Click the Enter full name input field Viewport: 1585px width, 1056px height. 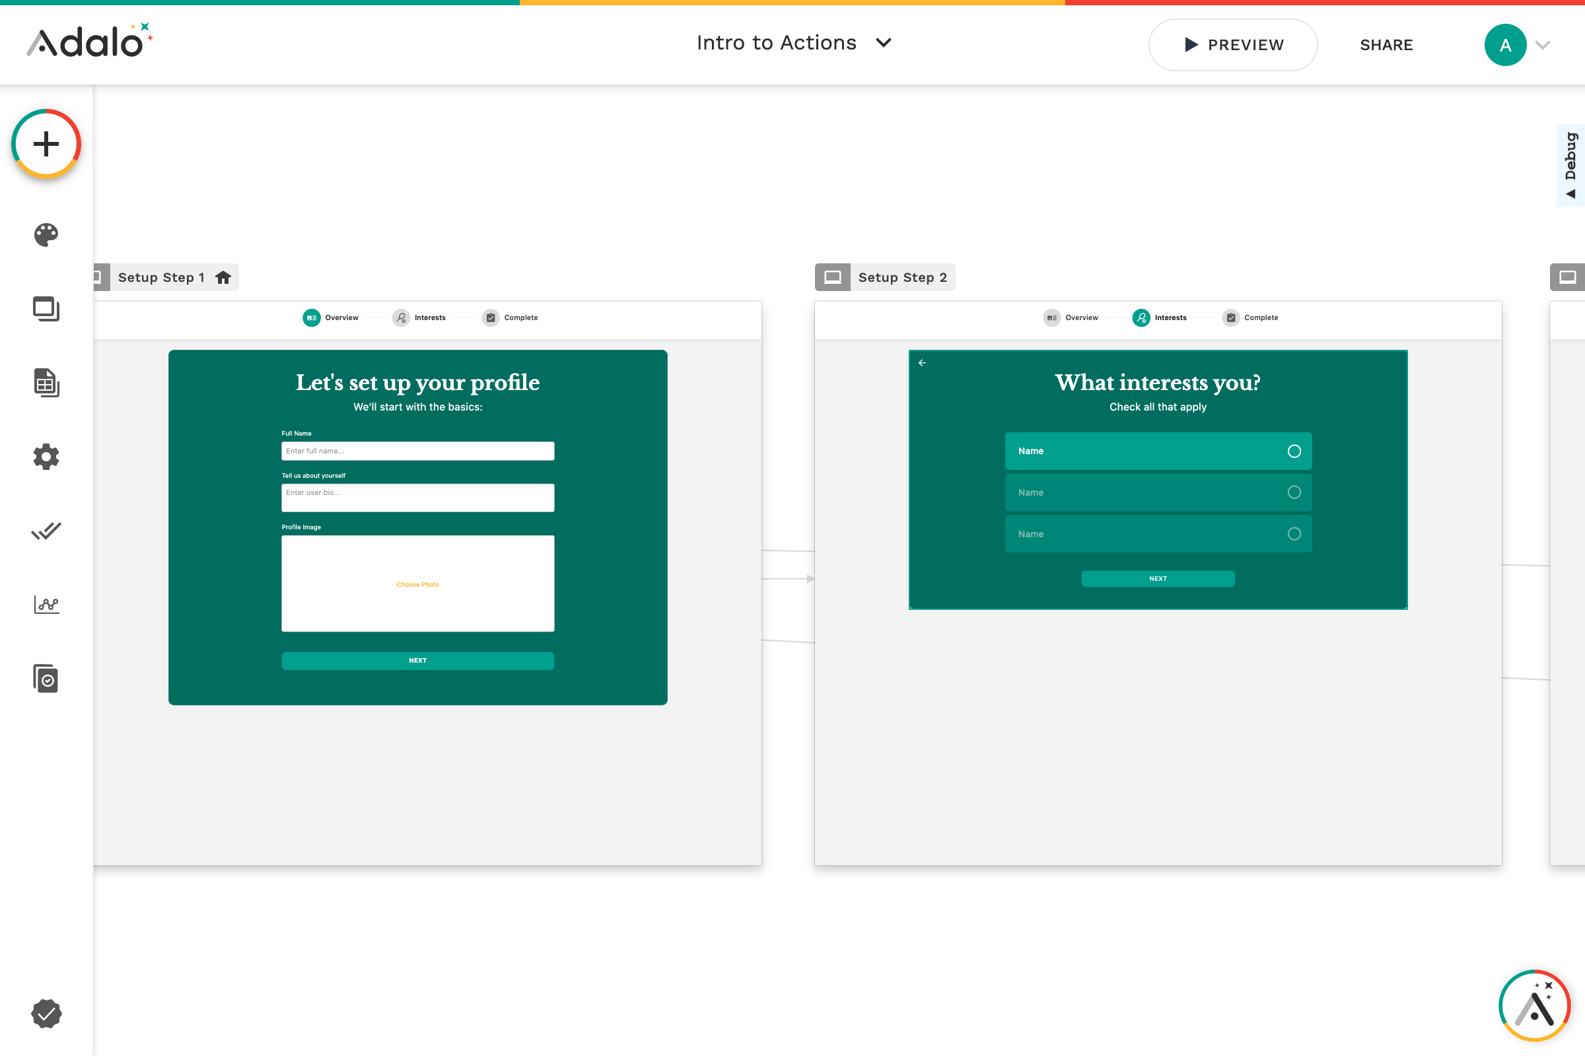pyautogui.click(x=418, y=451)
